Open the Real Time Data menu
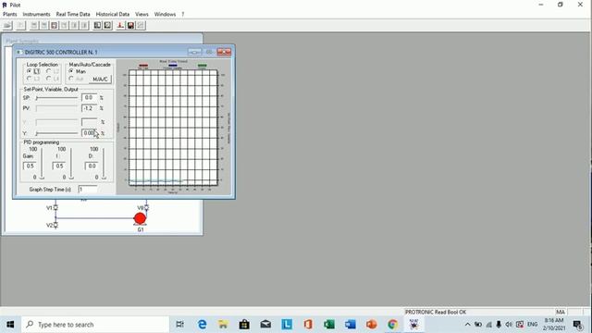 [x=73, y=14]
